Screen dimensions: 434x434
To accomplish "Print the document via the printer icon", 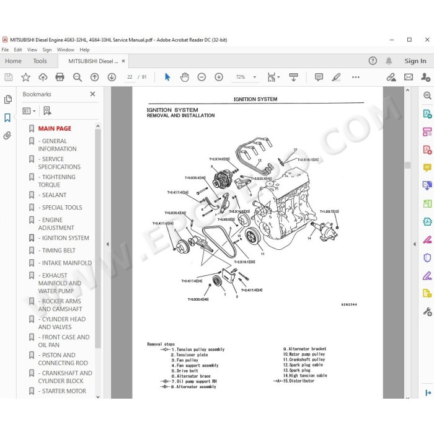I will coord(60,77).
